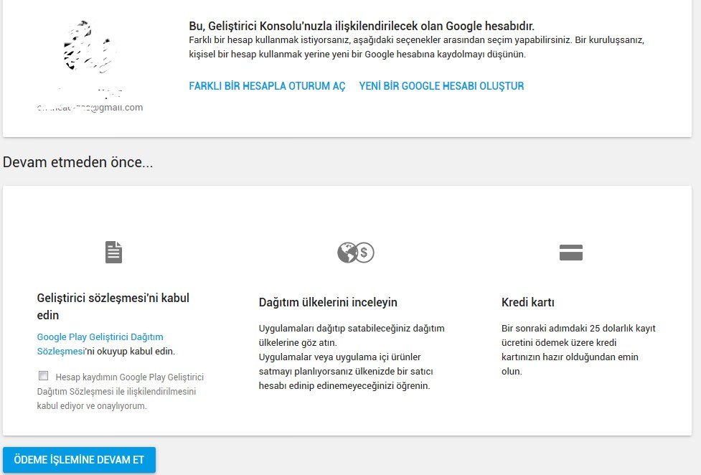Screen dimensions: 701x475
Task: Click the 'Kredi kartı' heading
Action: click(x=527, y=302)
